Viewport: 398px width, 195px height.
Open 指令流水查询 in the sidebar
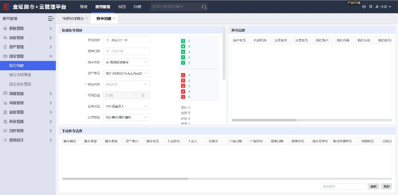pyautogui.click(x=20, y=84)
